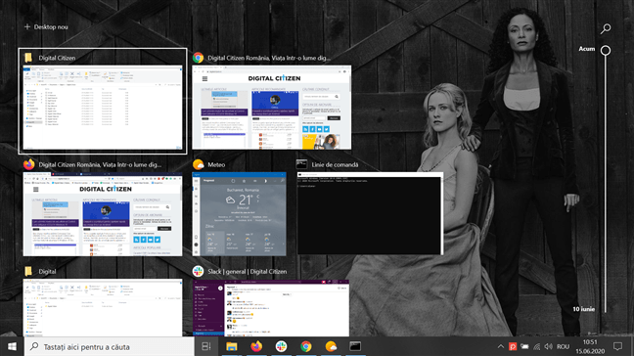Image resolution: width=634 pixels, height=356 pixels.
Task: Click the DIGITAL CITIZEN logo in Chrome window
Action: pyautogui.click(x=274, y=78)
